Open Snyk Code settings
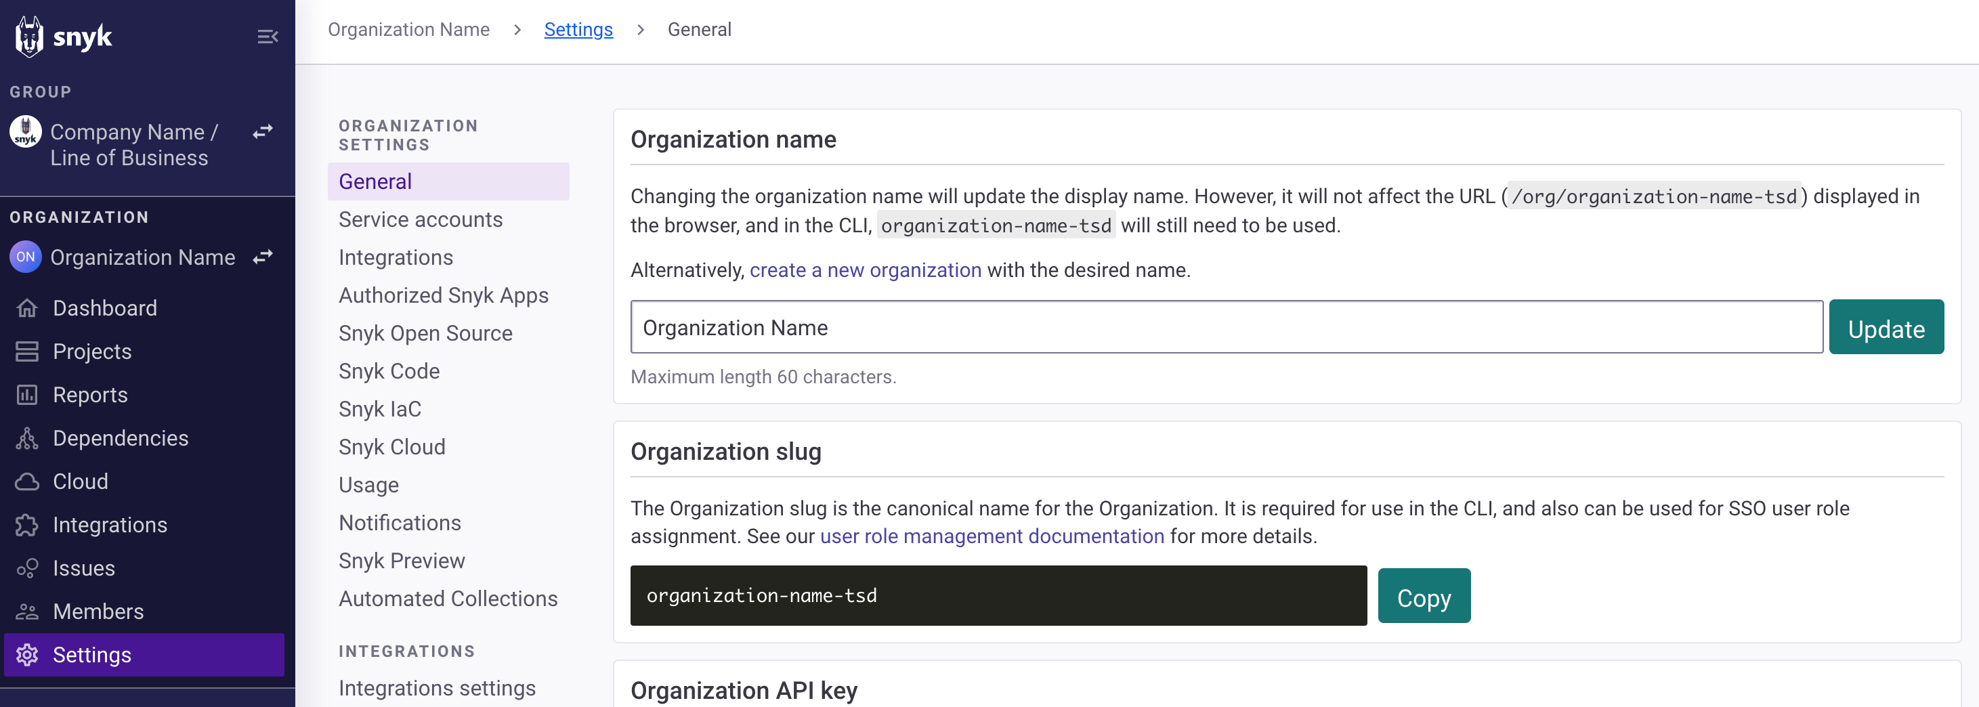Screen dimensions: 1979x707 [389, 371]
